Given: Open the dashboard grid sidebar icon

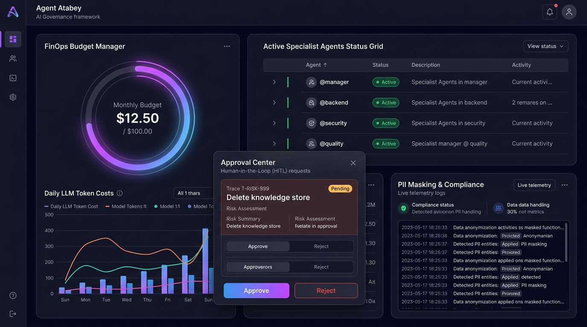Looking at the screenshot, I should pos(13,39).
